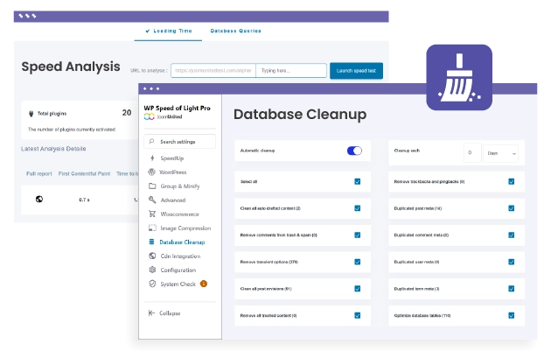Click the WordPress logo icon in sidebar
This screenshot has width=551, height=351.
[152, 172]
